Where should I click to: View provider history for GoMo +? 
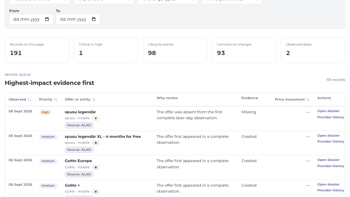[x=330, y=190]
